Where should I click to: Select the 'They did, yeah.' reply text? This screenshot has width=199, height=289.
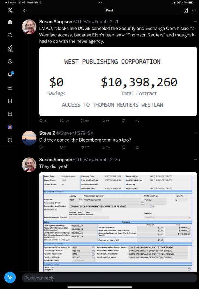click(x=54, y=166)
